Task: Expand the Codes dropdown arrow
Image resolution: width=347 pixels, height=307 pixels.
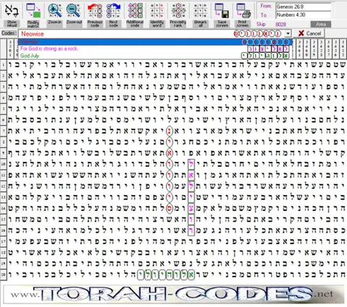Action: click(288, 33)
